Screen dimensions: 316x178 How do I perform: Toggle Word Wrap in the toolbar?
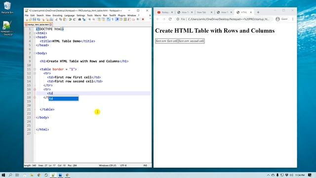tap(108, 19)
